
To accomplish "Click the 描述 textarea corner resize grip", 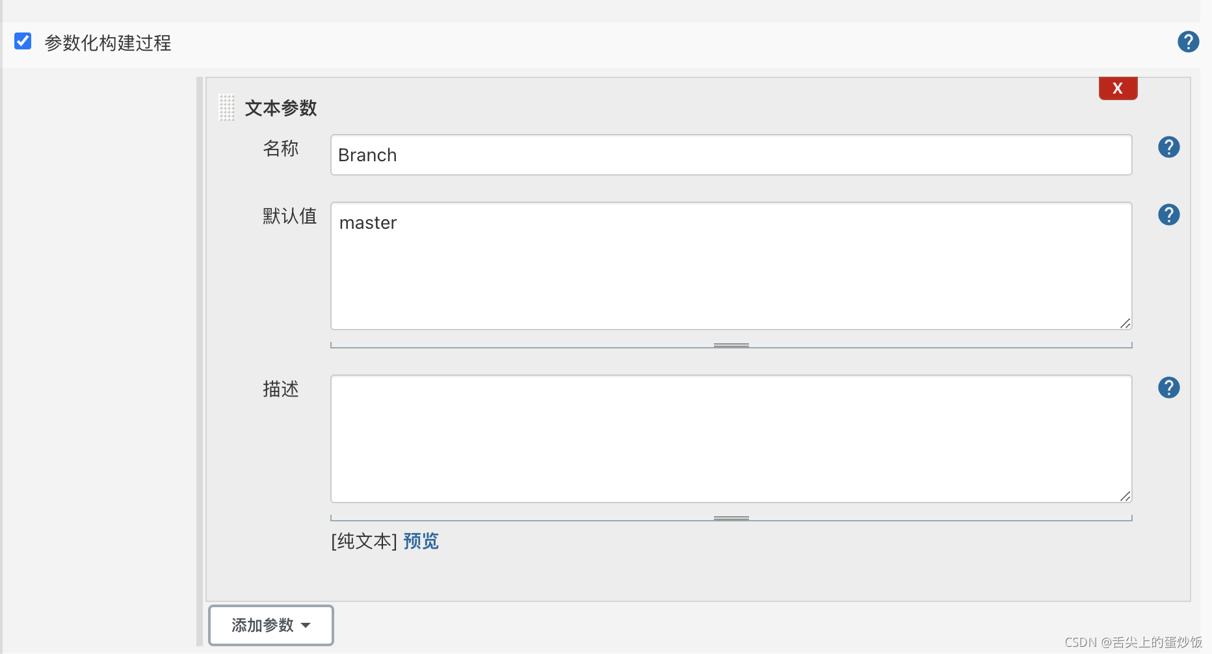I will pyautogui.click(x=1125, y=496).
